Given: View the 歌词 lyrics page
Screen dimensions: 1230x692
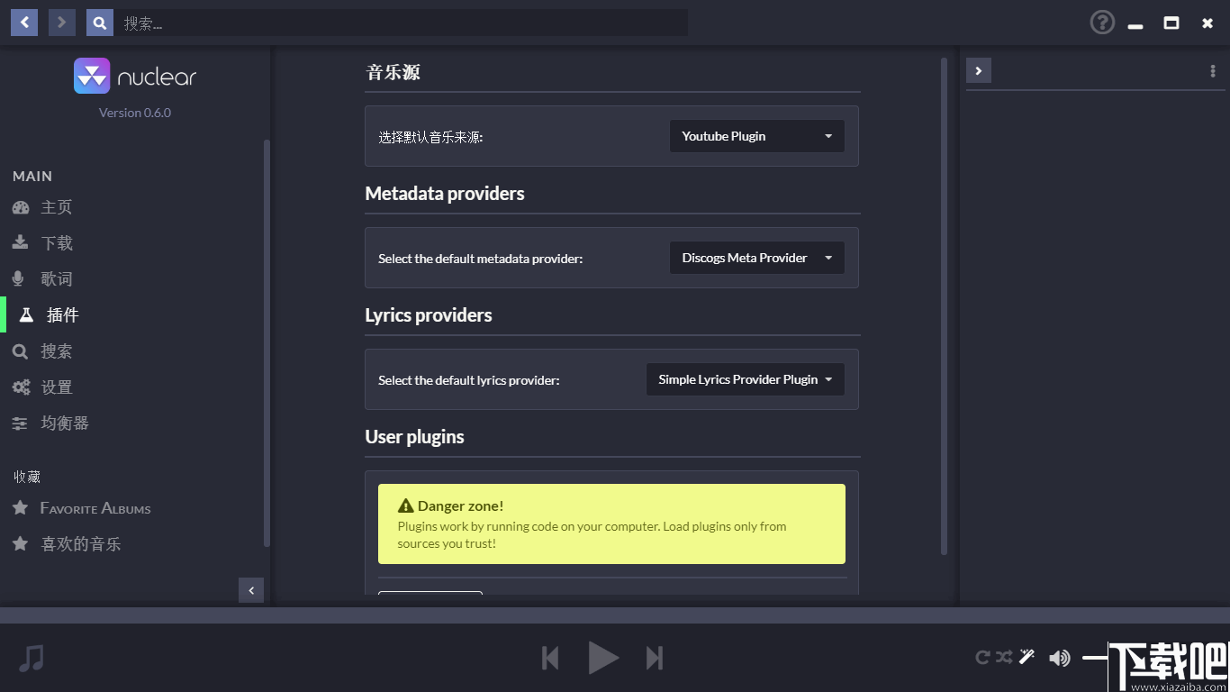Looking at the screenshot, I should [x=56, y=278].
